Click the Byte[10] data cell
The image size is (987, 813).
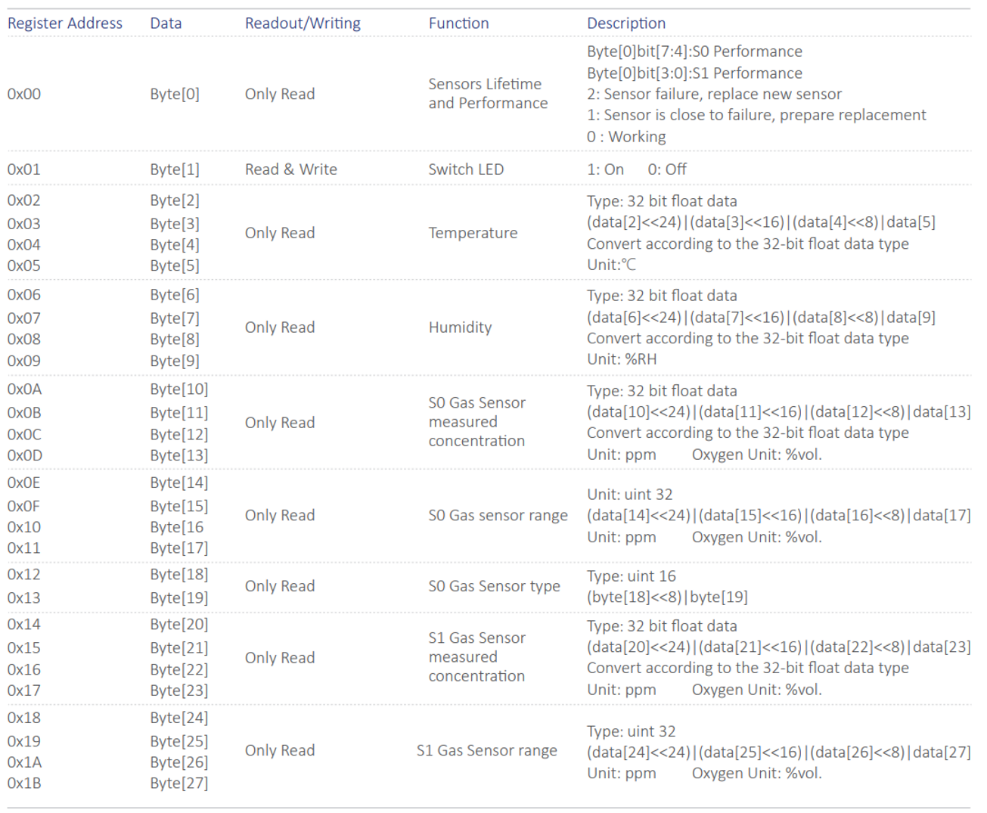tap(178, 389)
